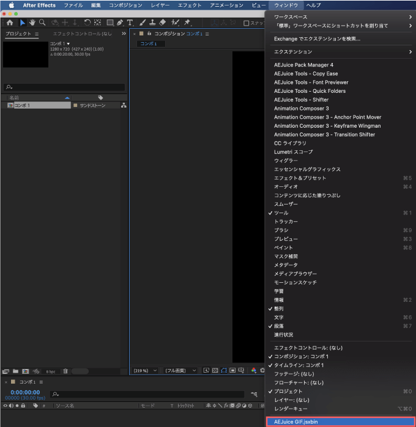
Task: Select the Puppet Pin tool
Action: 187,23
